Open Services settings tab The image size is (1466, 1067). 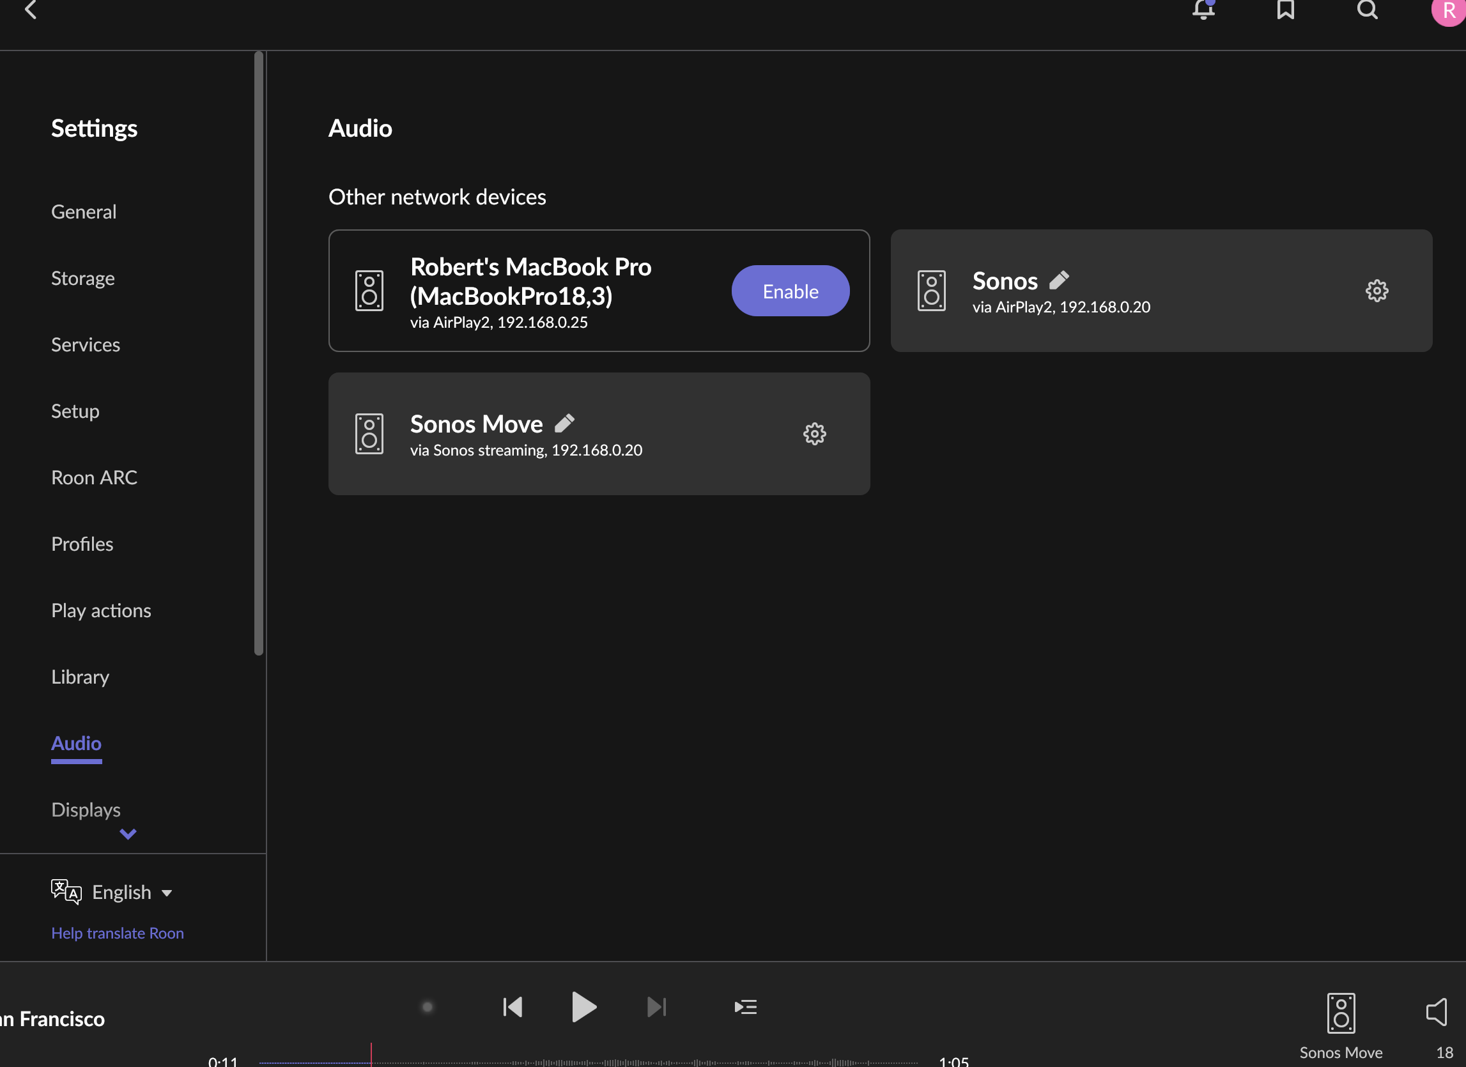pos(86,344)
